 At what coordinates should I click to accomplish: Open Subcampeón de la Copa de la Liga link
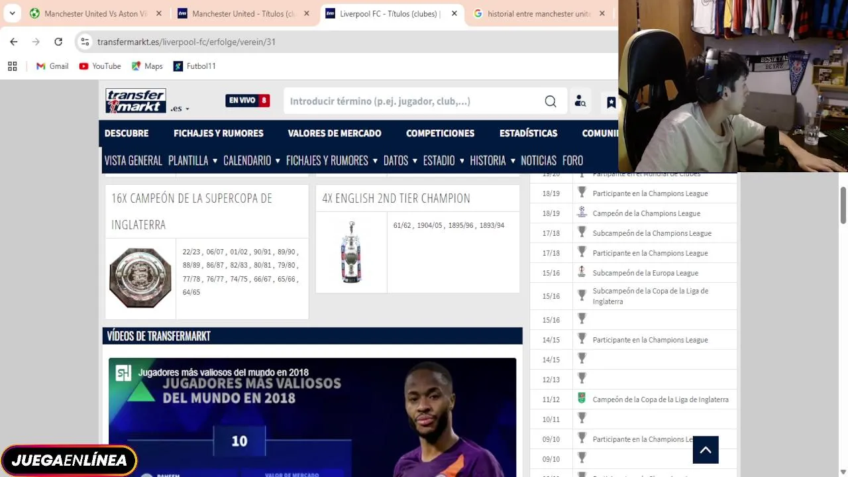click(x=651, y=296)
